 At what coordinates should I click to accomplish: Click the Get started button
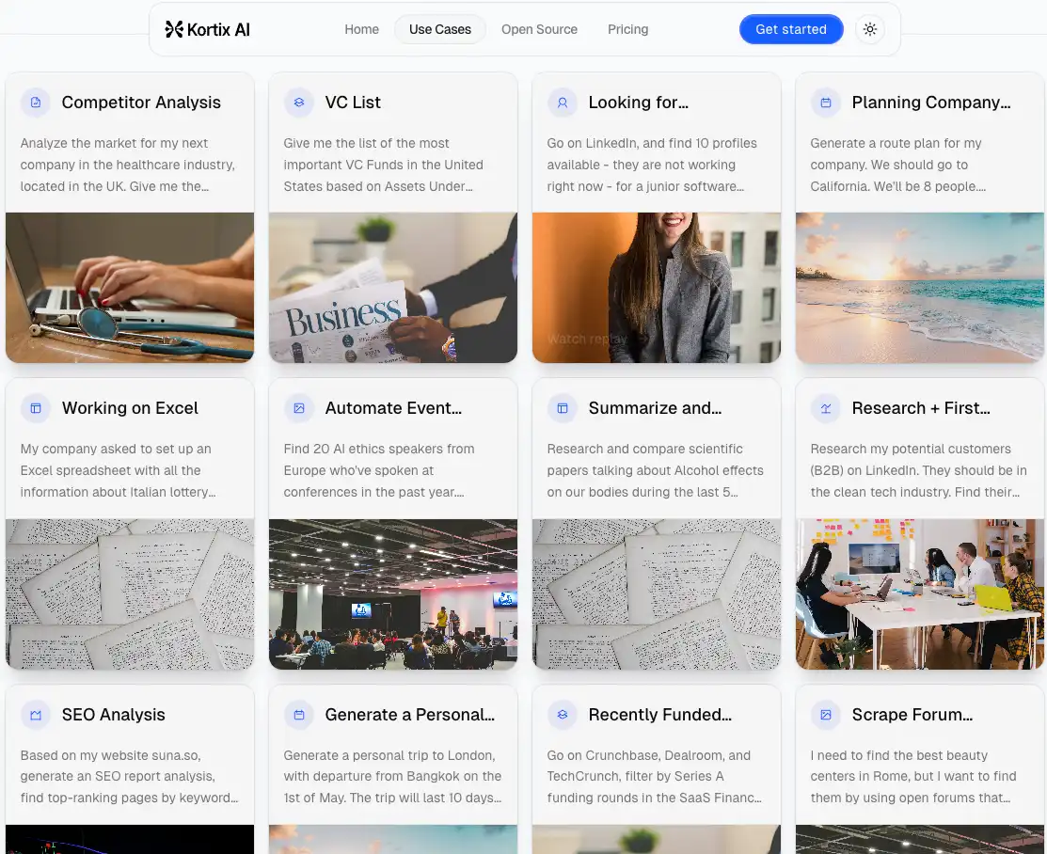pyautogui.click(x=790, y=29)
